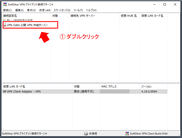Minimize the SoftEther VPN window
Viewport: 182px width, 138px height.
click(154, 4)
